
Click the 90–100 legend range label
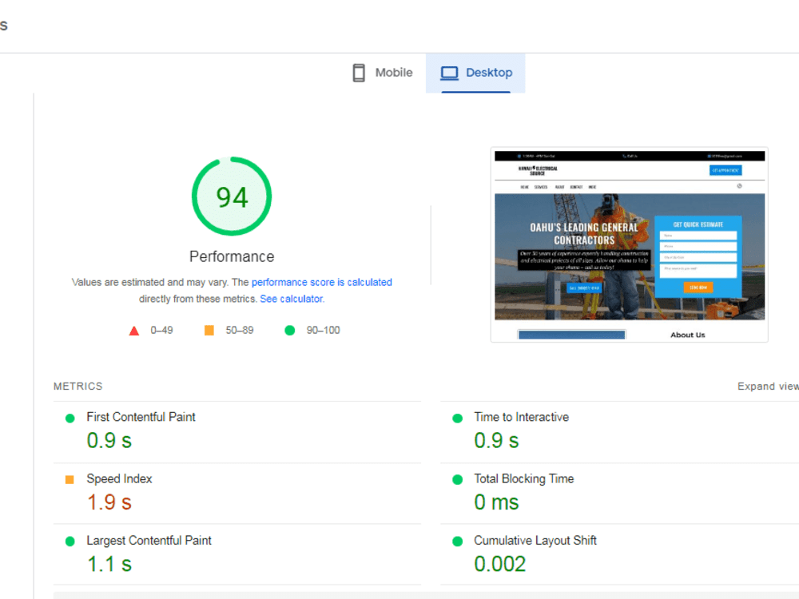(x=323, y=331)
